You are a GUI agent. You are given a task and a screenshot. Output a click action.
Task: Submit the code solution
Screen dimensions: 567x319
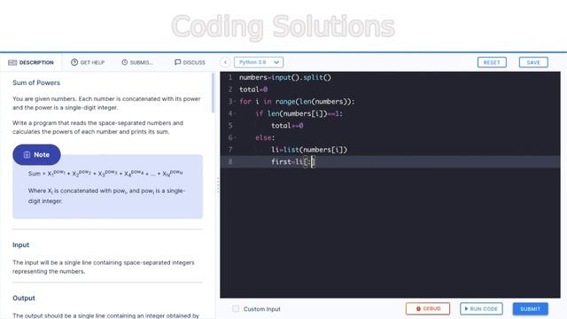pyautogui.click(x=530, y=308)
